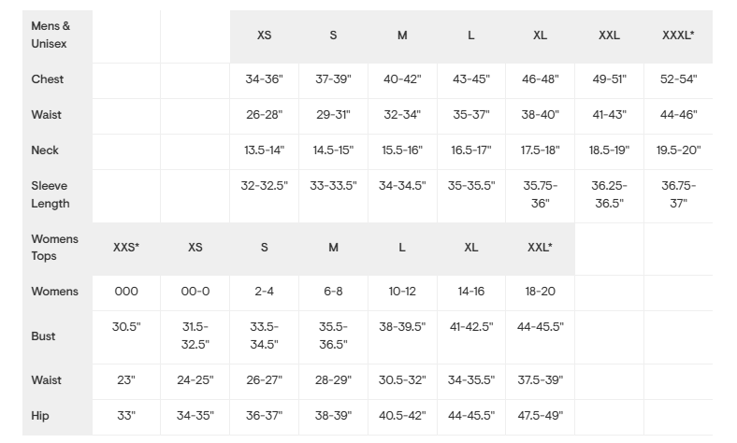The image size is (737, 443).
Task: Select the XXS* size column header
Action: pyautogui.click(x=126, y=248)
